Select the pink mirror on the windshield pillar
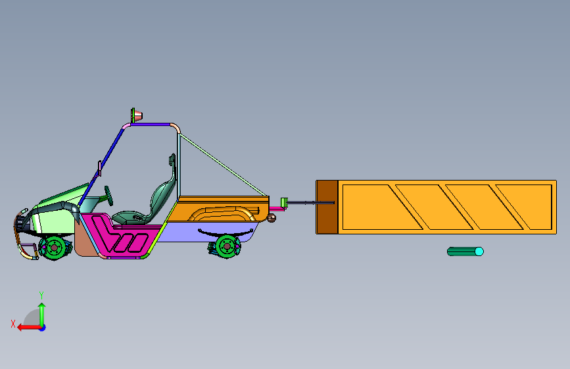The width and height of the screenshot is (570, 369). [99, 169]
